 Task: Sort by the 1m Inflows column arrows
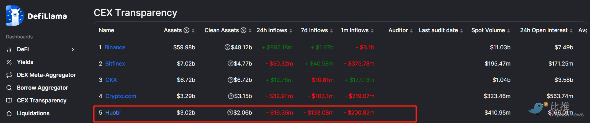tap(372, 31)
